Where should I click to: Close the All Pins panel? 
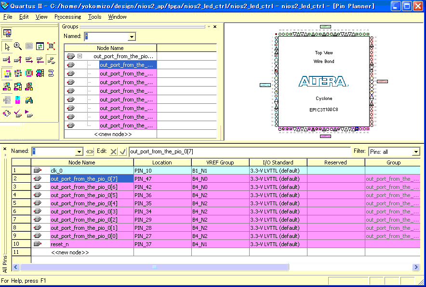pyautogui.click(x=5, y=149)
